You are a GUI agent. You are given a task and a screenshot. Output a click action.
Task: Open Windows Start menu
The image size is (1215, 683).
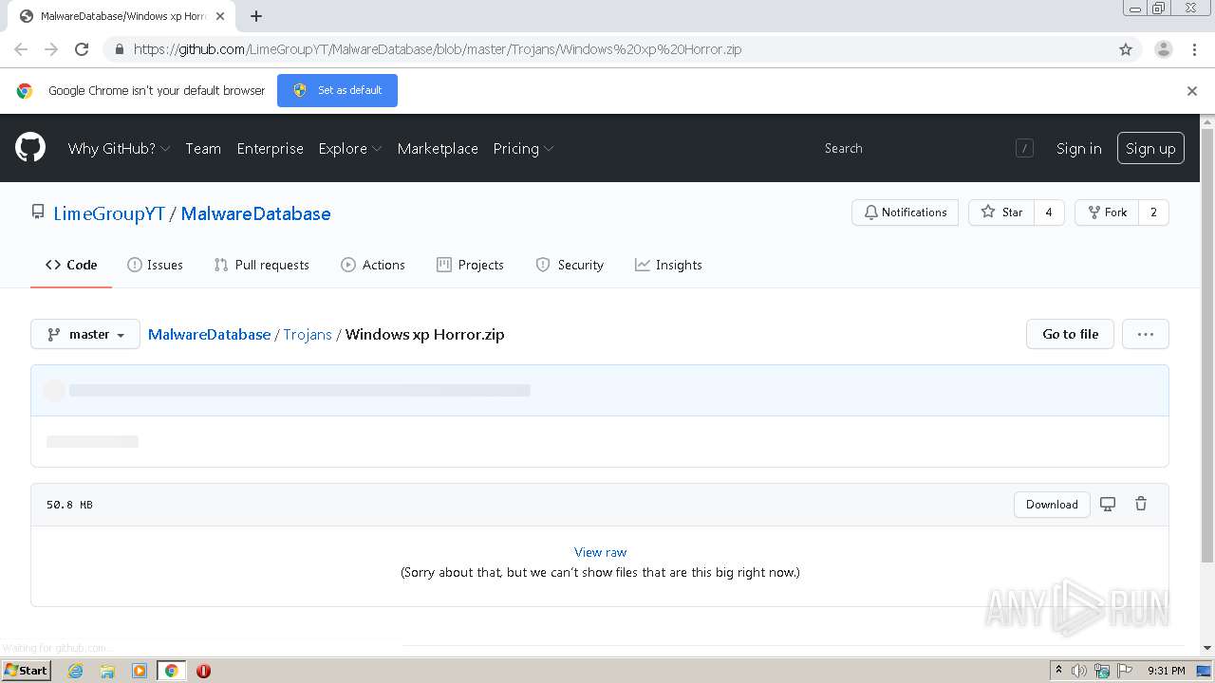pos(27,671)
